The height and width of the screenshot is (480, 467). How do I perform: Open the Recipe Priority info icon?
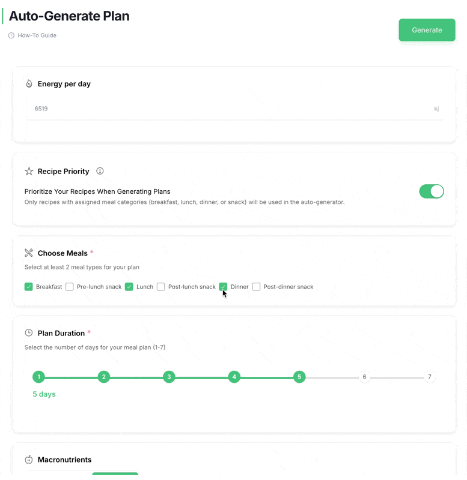coord(100,171)
